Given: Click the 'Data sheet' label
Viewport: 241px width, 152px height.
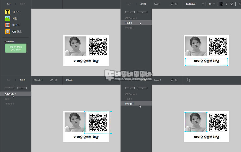Looking at the screenshot, I should point(9,42).
